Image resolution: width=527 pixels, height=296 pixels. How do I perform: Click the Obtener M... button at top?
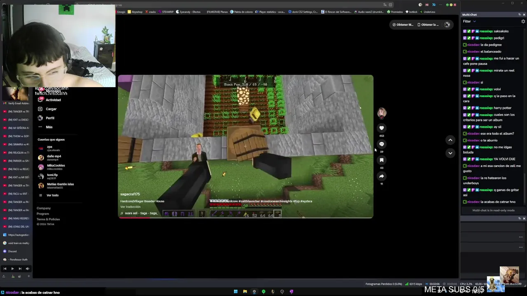pyautogui.click(x=403, y=25)
